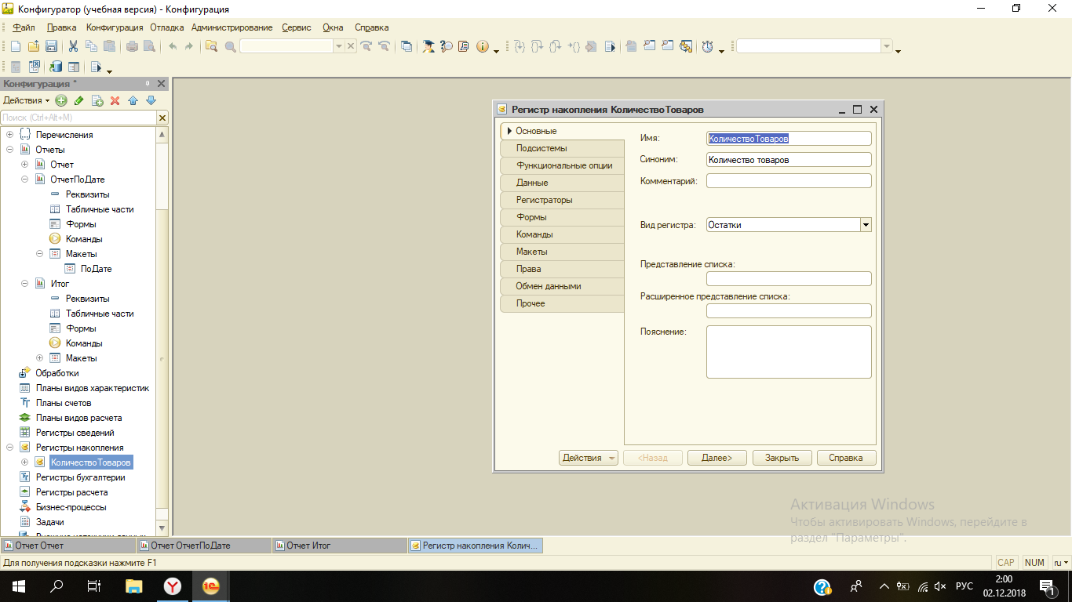Clear the configuration search field
The width and height of the screenshot is (1072, 602).
pyautogui.click(x=162, y=118)
